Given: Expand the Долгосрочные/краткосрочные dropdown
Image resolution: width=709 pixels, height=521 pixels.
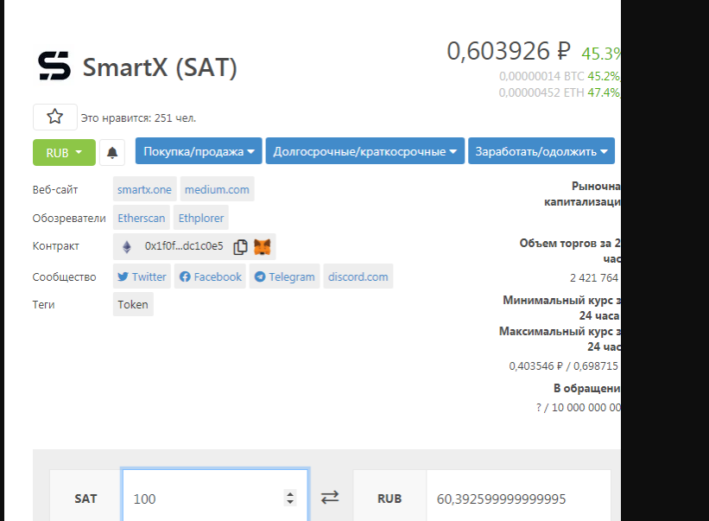Looking at the screenshot, I should pyautogui.click(x=365, y=151).
